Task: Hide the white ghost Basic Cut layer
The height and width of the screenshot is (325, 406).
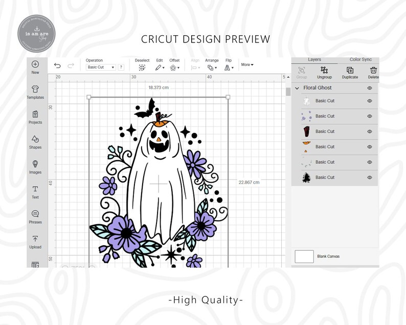Action: [x=370, y=101]
